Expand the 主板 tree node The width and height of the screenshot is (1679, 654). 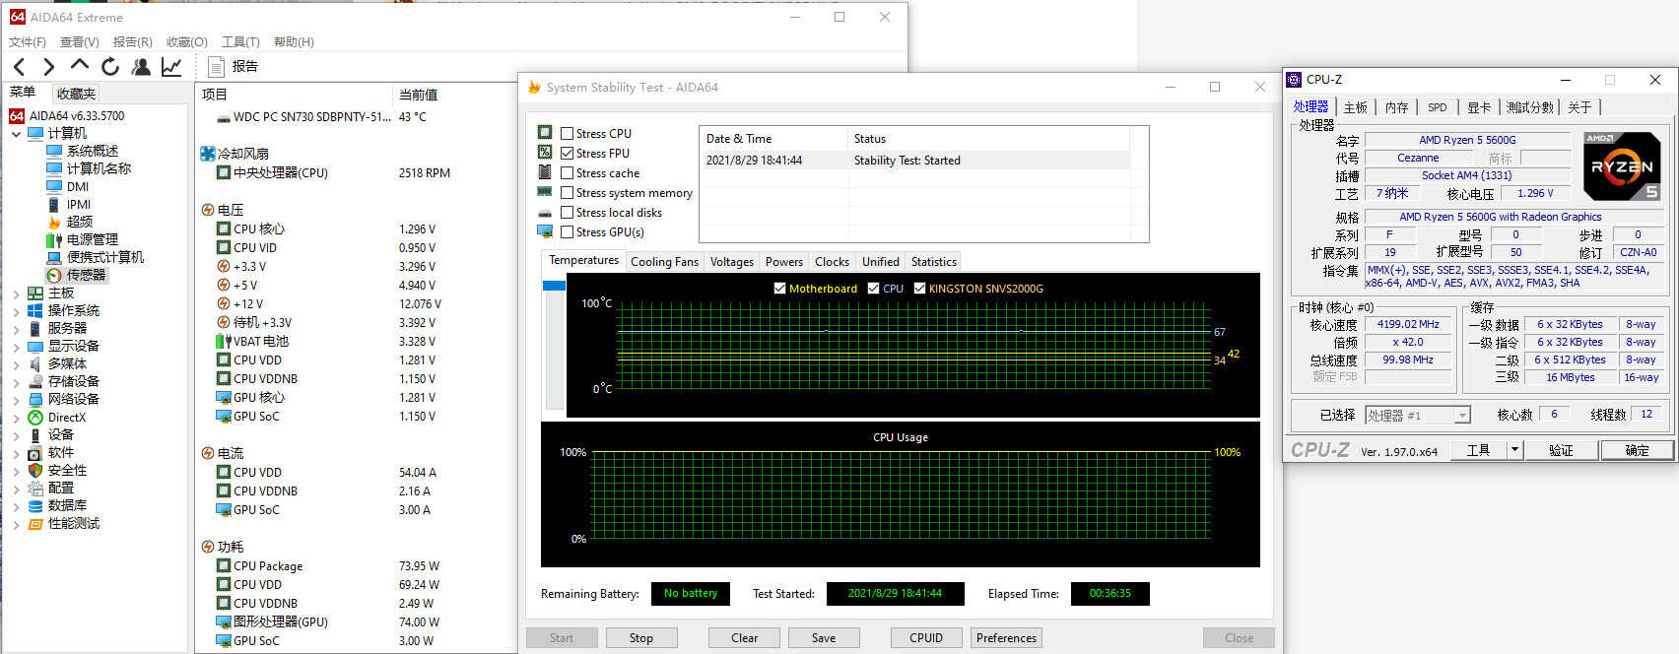[x=16, y=294]
